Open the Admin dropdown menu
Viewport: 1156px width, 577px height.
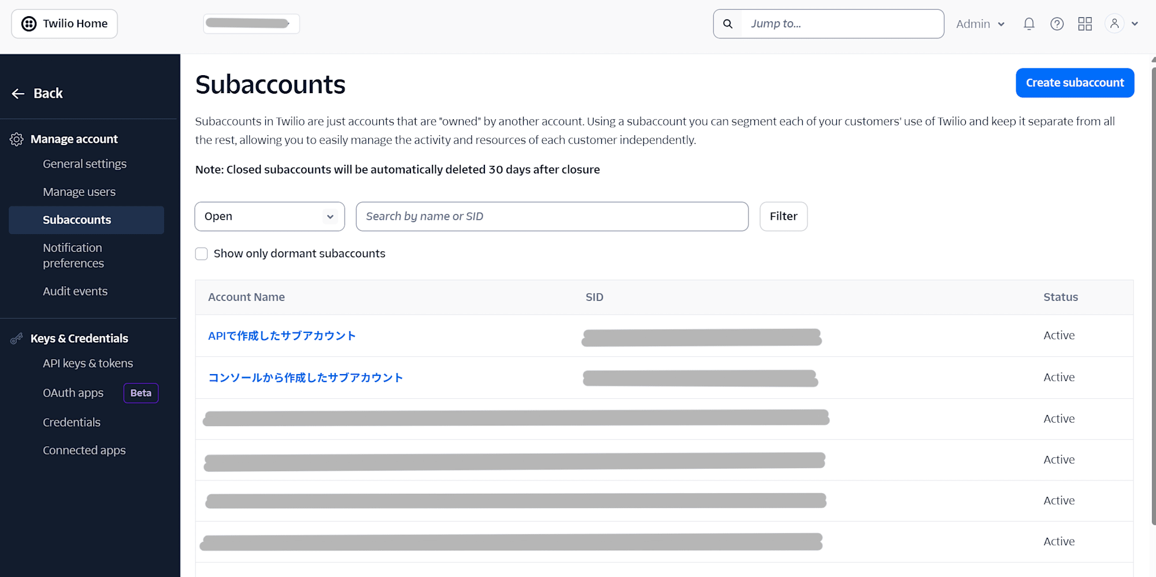tap(980, 24)
